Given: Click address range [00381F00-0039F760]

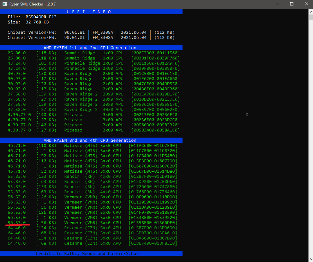Looking at the screenshot, I should [156, 58].
